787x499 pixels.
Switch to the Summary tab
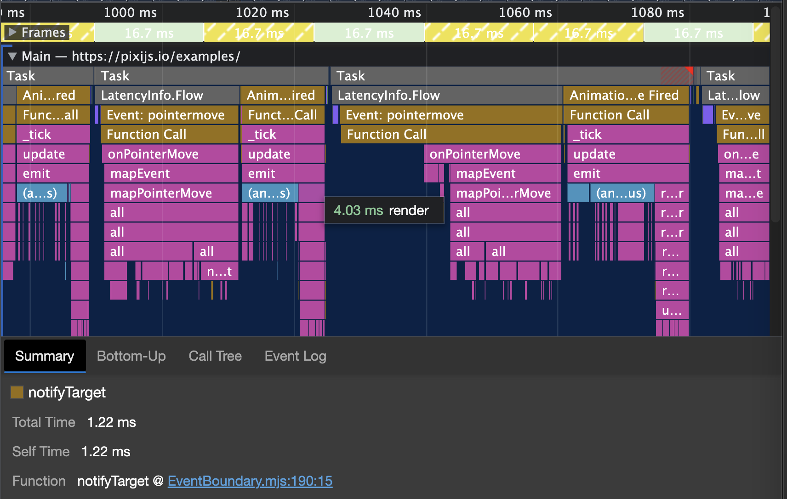pos(45,356)
